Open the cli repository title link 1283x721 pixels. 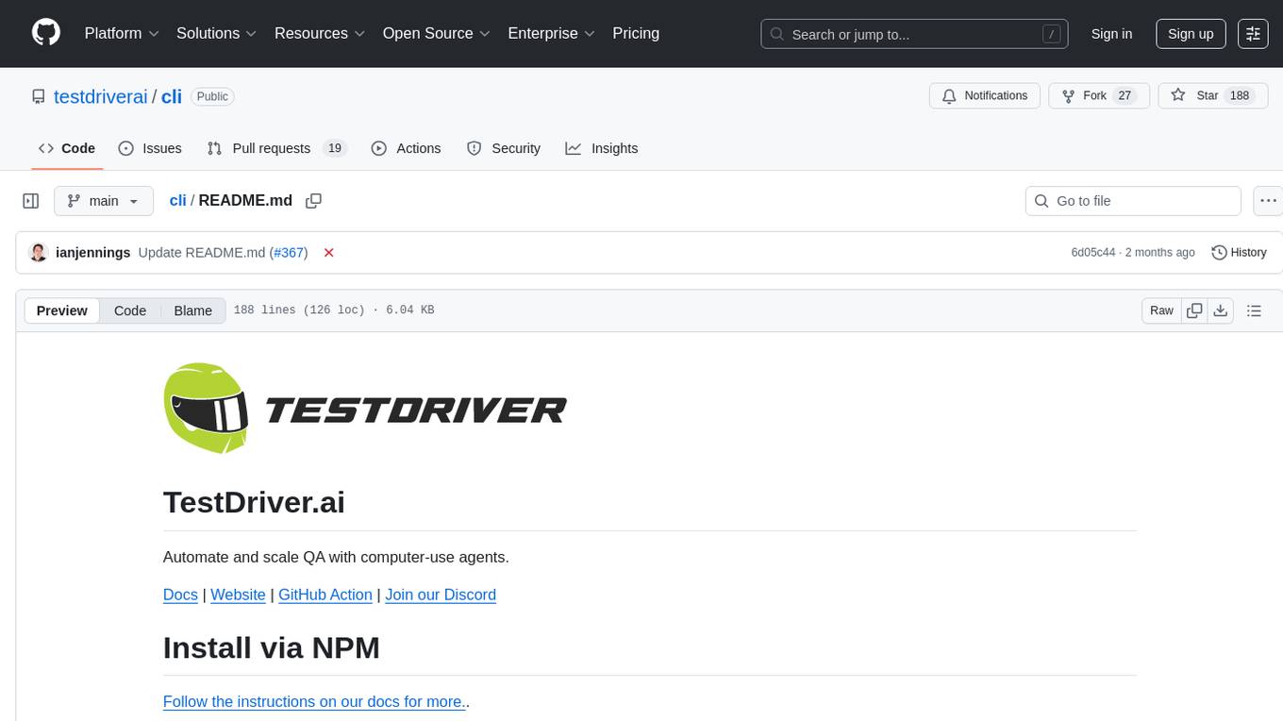point(172,96)
